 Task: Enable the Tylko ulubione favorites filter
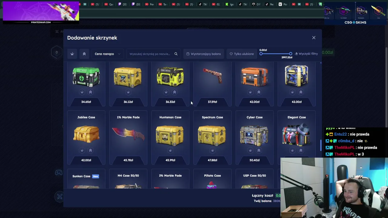(x=242, y=54)
